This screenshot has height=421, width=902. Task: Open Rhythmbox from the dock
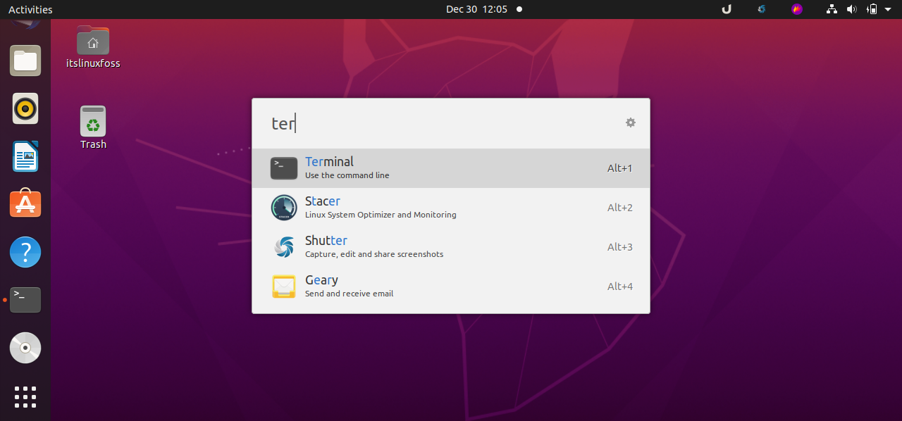coord(25,108)
